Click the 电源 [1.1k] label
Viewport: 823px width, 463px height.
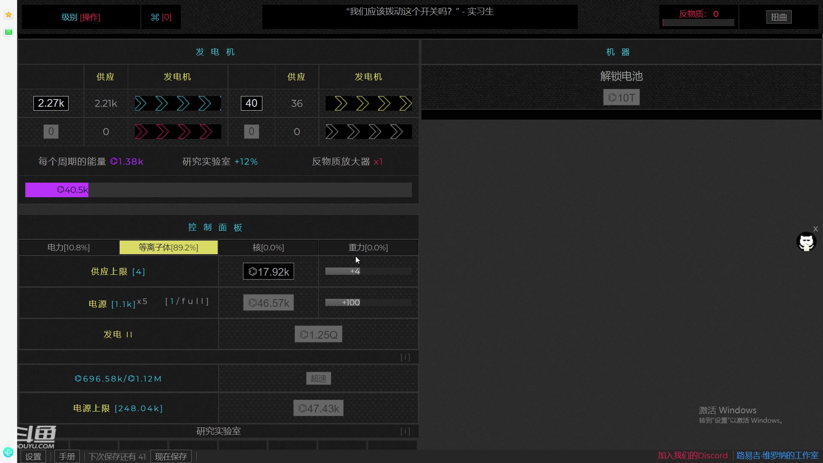(x=112, y=304)
